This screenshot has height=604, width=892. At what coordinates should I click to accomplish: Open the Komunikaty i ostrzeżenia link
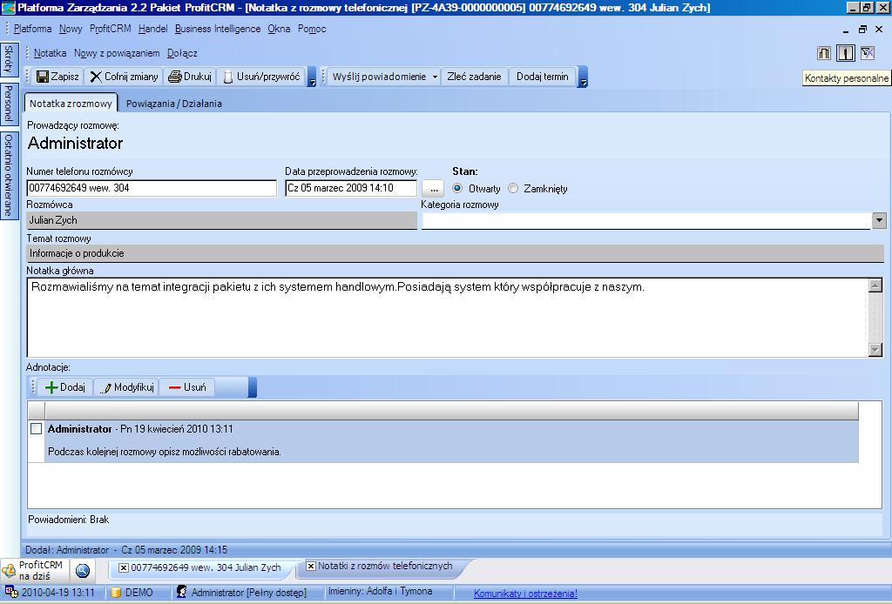tap(525, 594)
